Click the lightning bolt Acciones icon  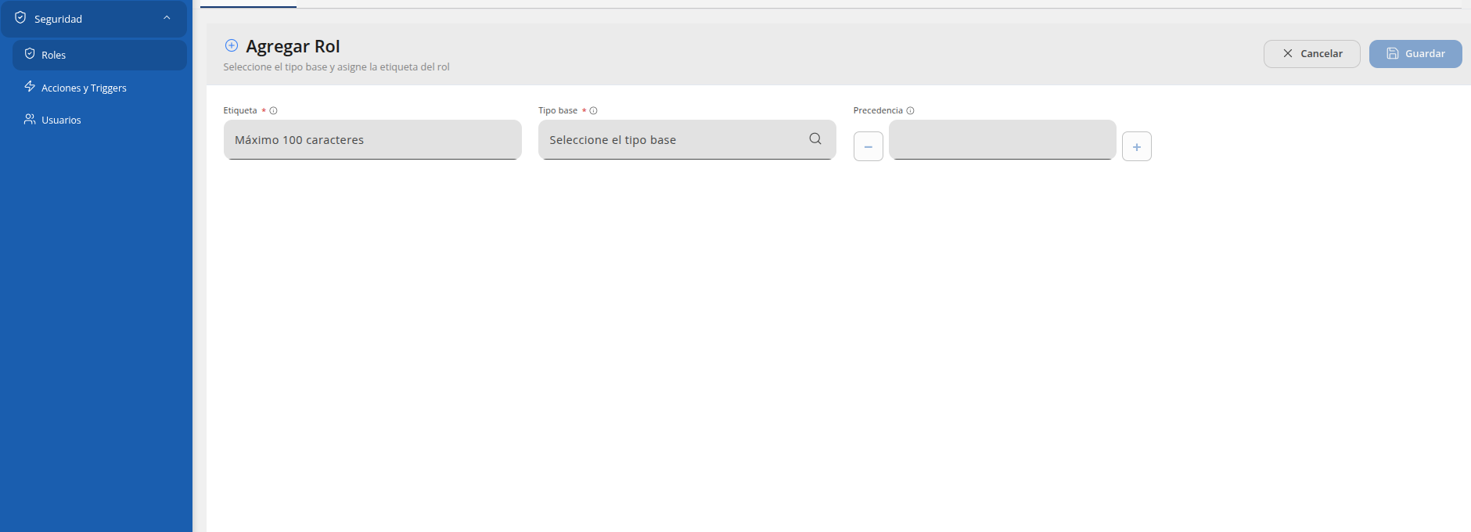tap(30, 87)
